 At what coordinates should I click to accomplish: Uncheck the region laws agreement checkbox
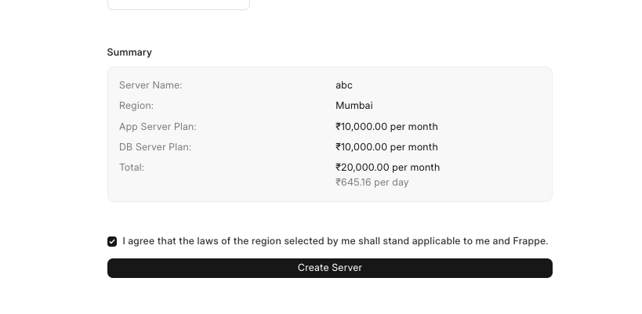click(x=112, y=242)
